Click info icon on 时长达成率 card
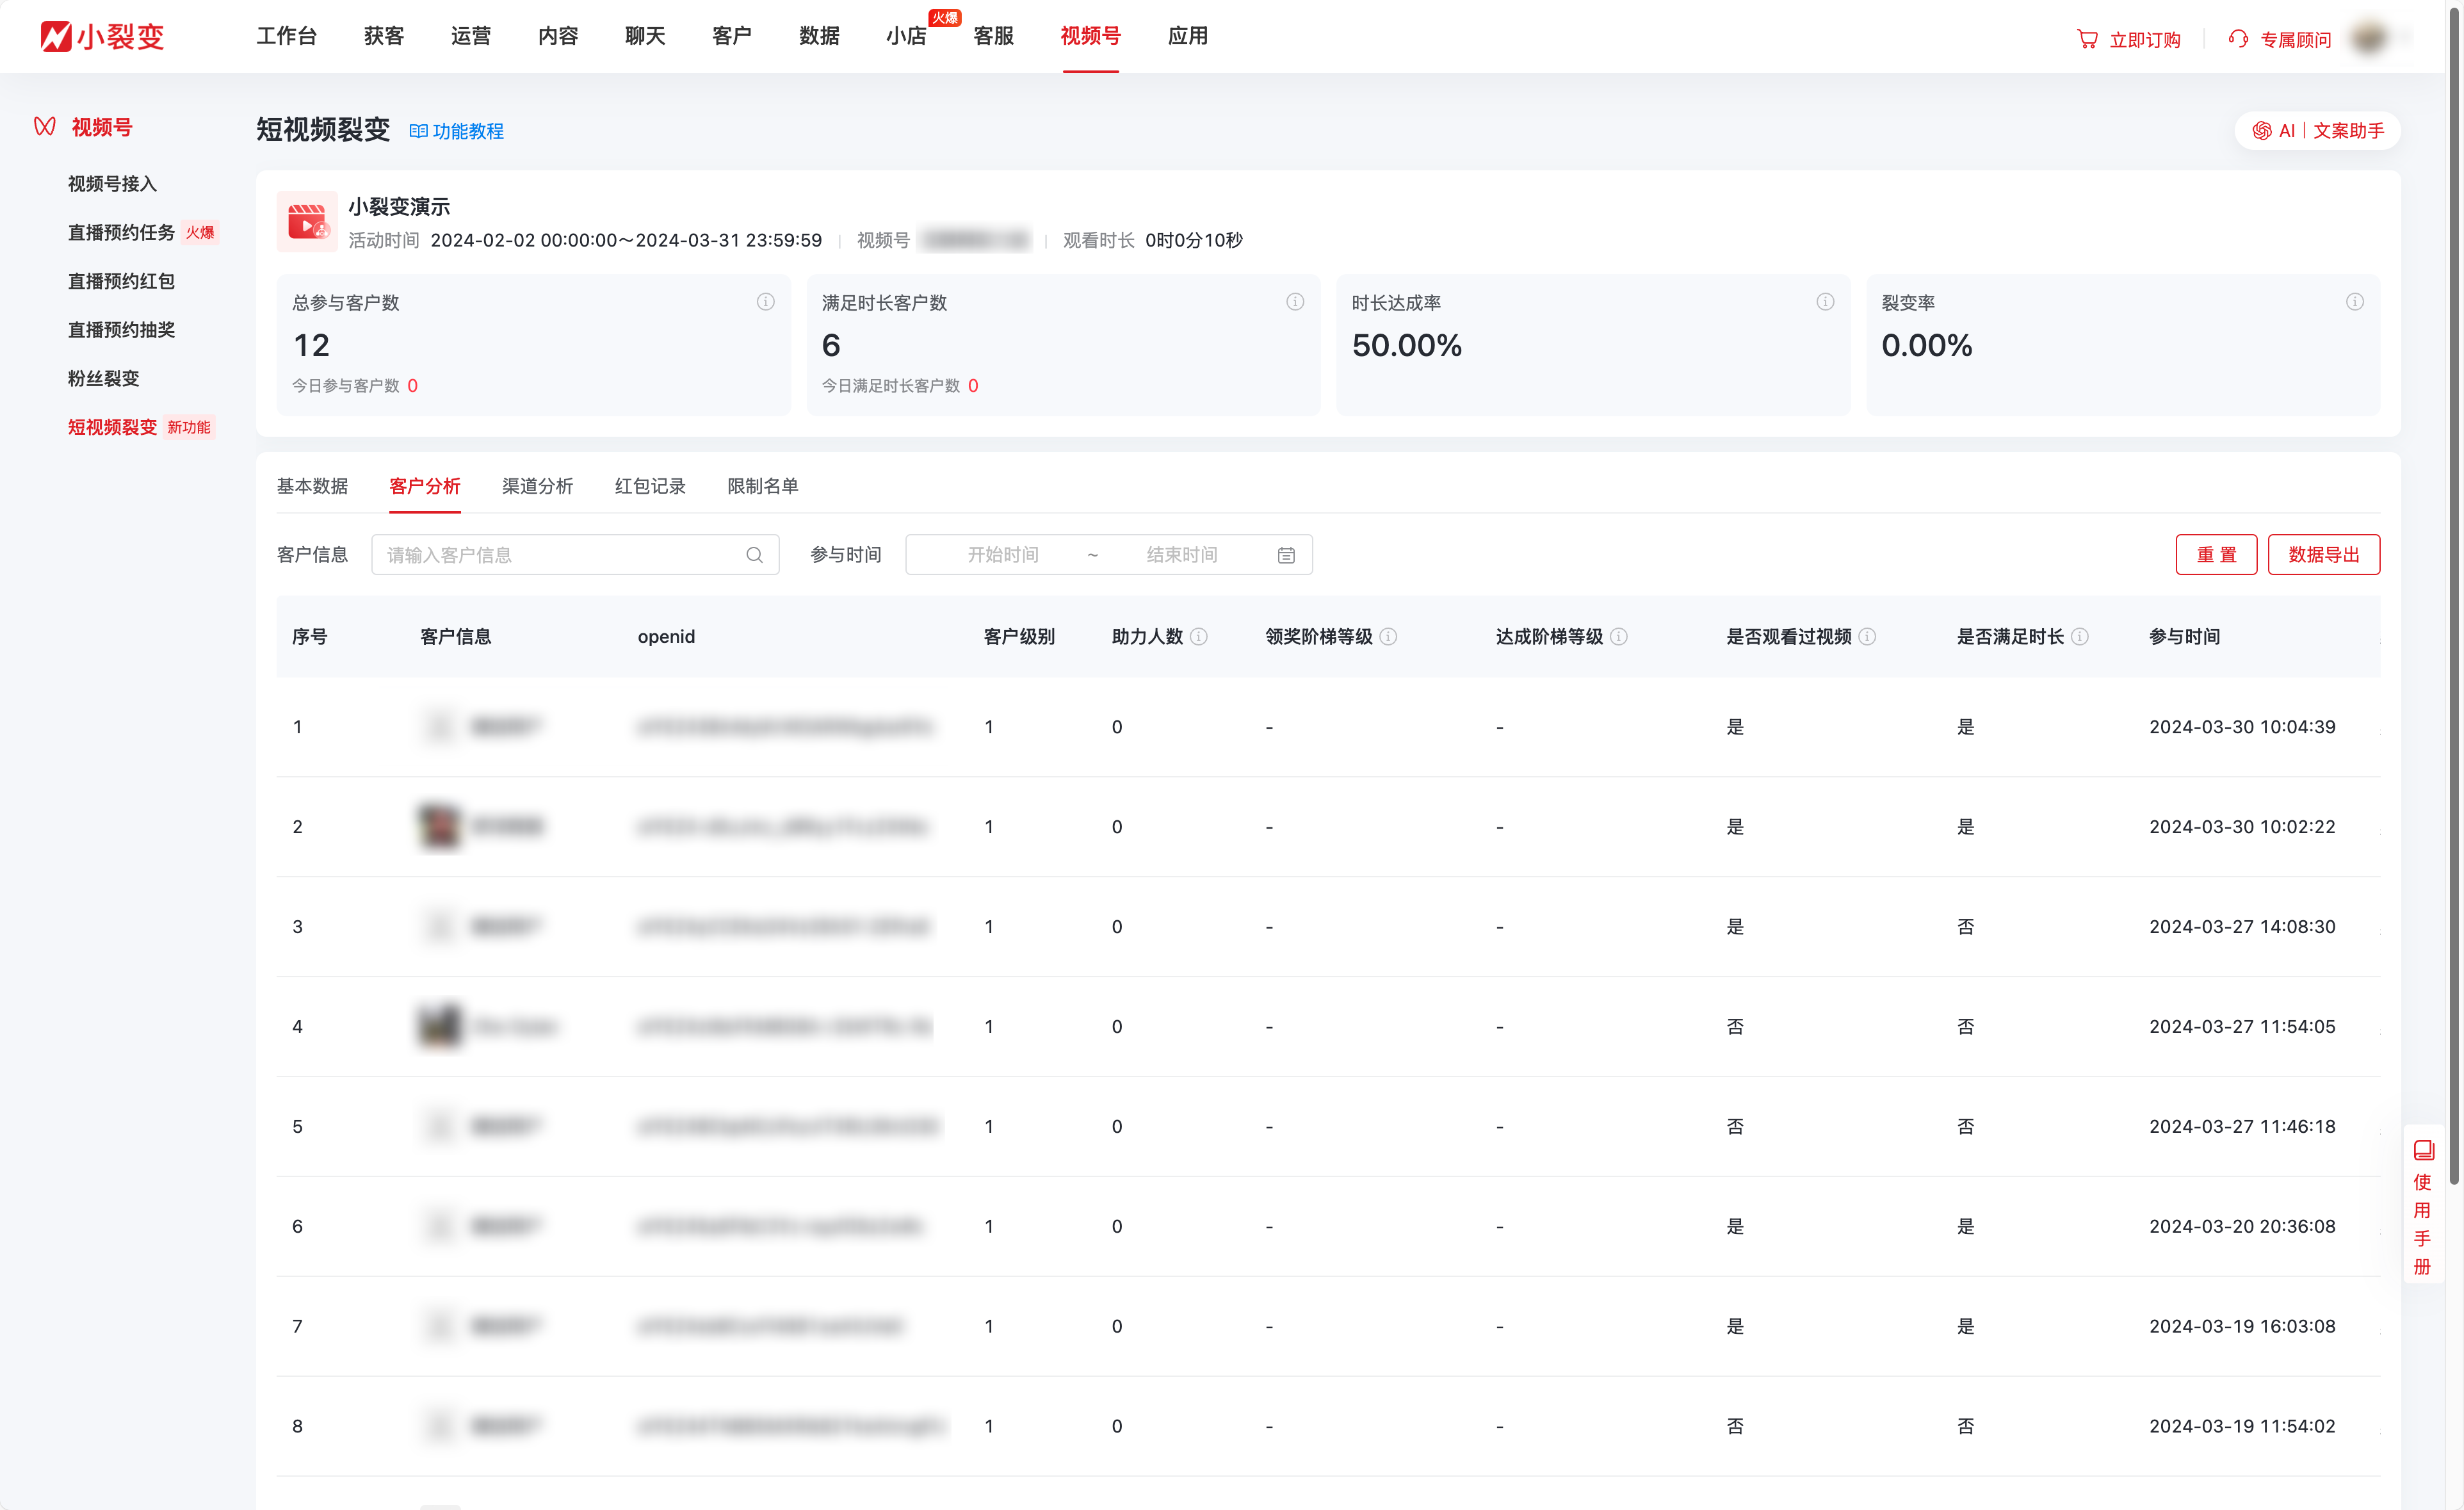The width and height of the screenshot is (2464, 1510). tap(1825, 301)
